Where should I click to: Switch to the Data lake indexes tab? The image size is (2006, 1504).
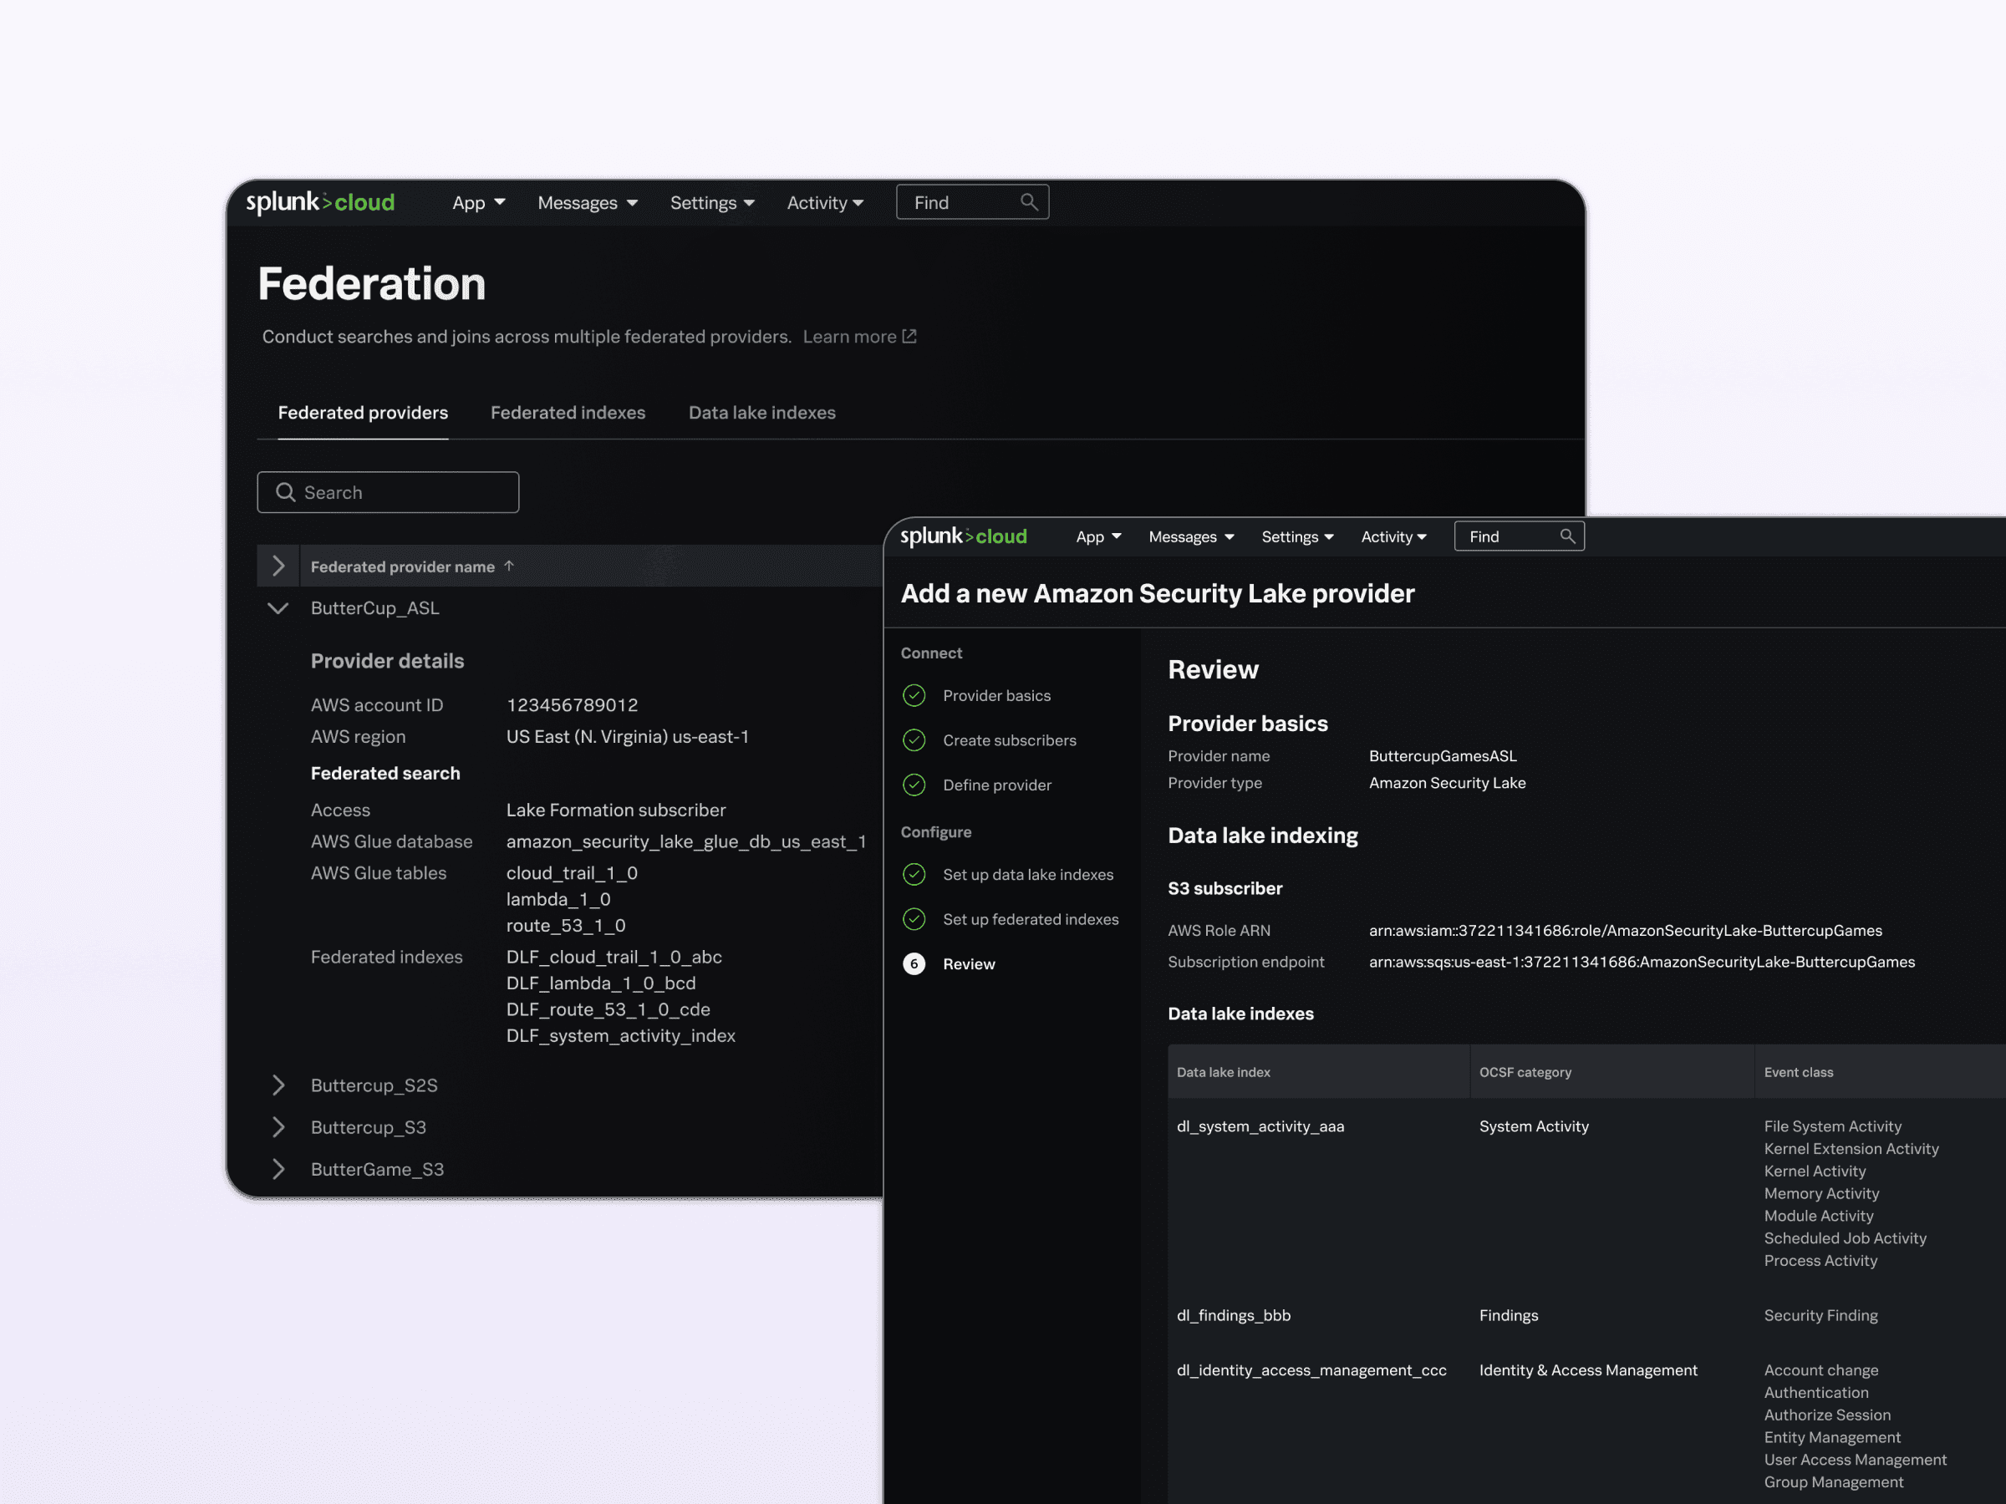[761, 413]
